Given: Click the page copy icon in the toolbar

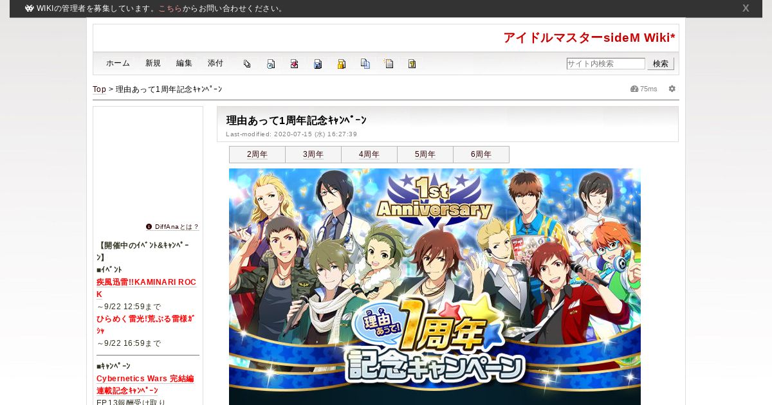Looking at the screenshot, I should (247, 64).
